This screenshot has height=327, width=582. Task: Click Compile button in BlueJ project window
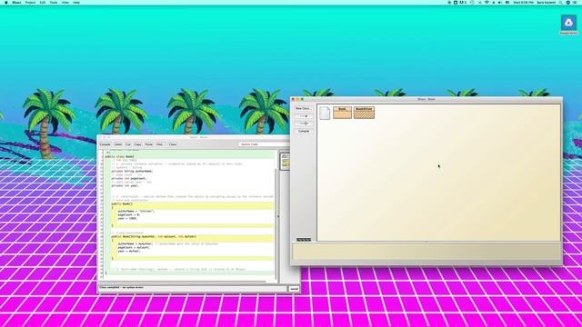pyautogui.click(x=304, y=131)
